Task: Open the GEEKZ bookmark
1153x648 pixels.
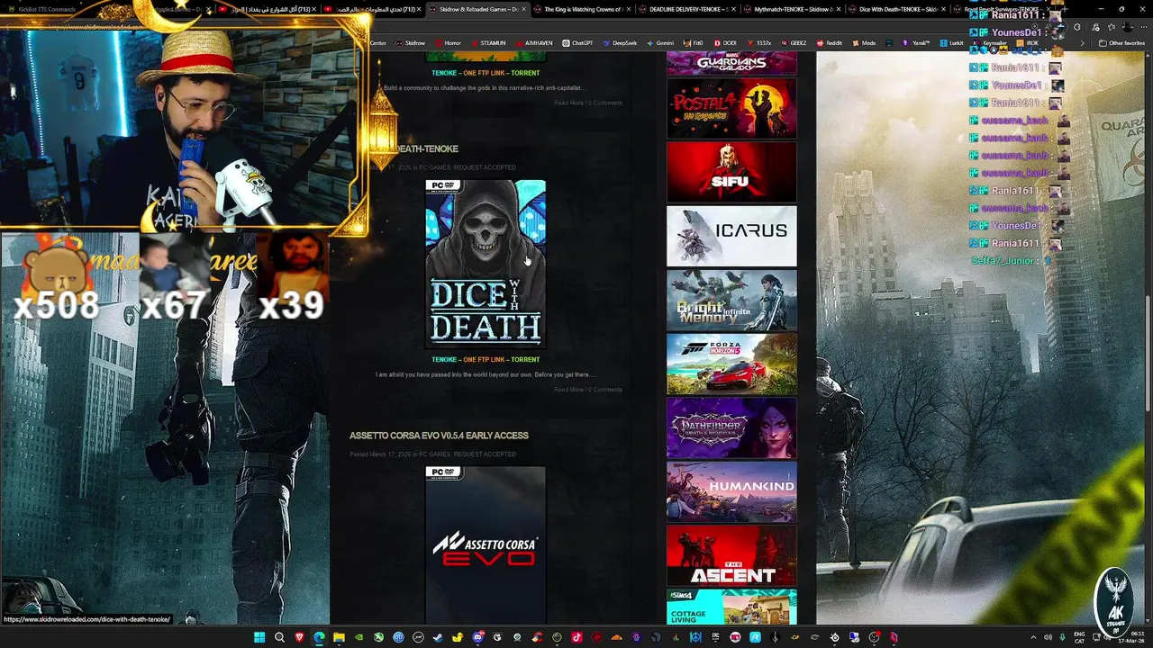Action: click(x=794, y=42)
